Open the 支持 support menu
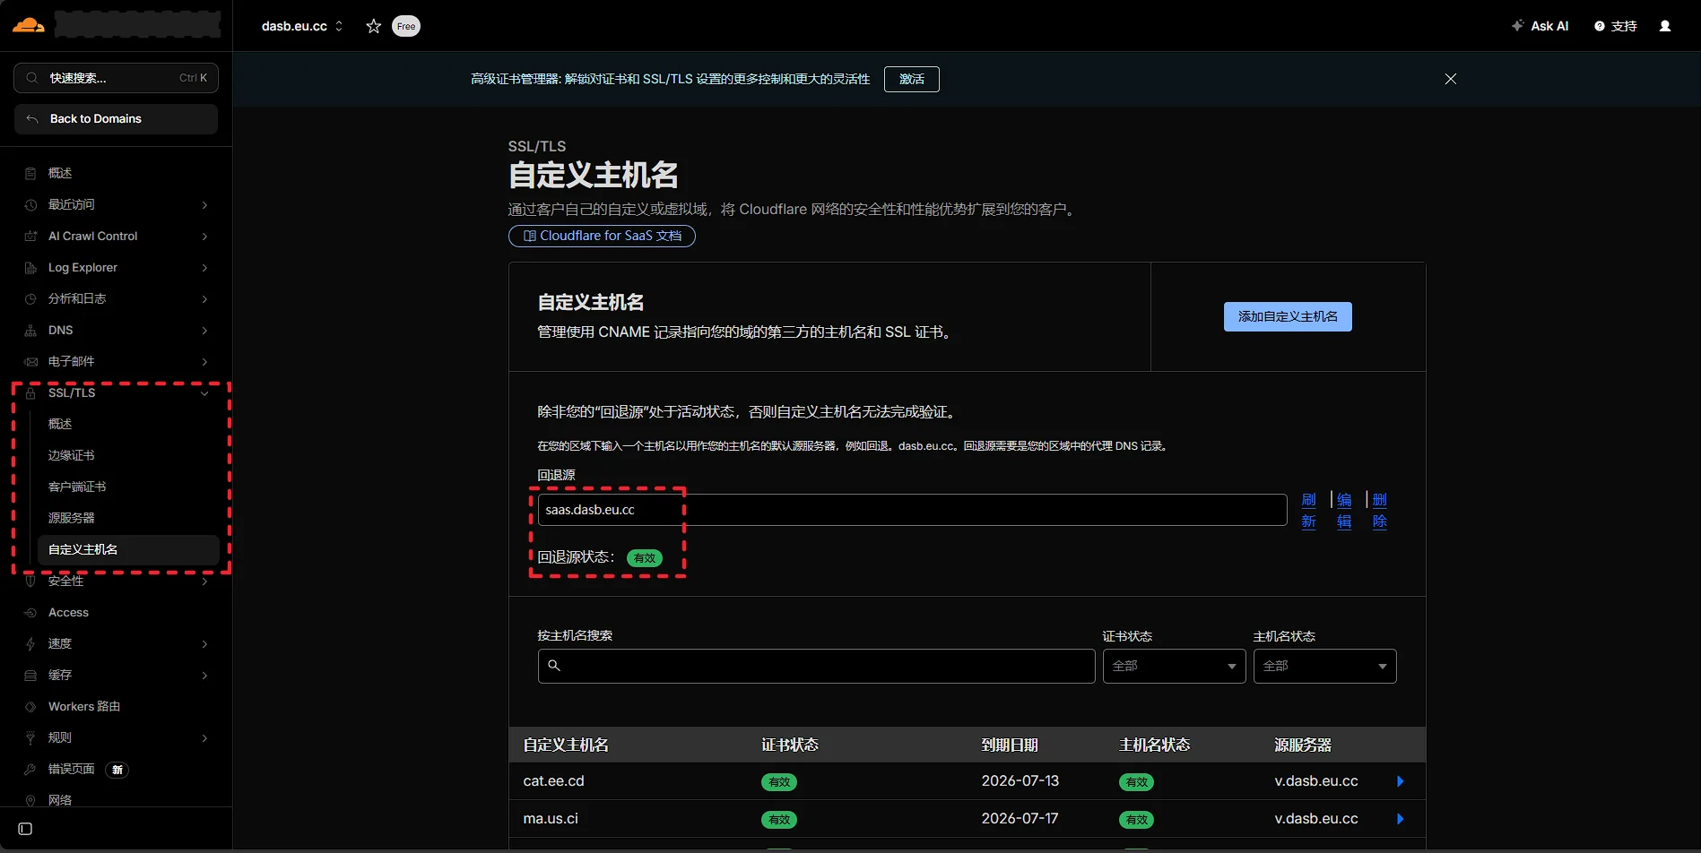The height and width of the screenshot is (853, 1701). tap(1616, 26)
